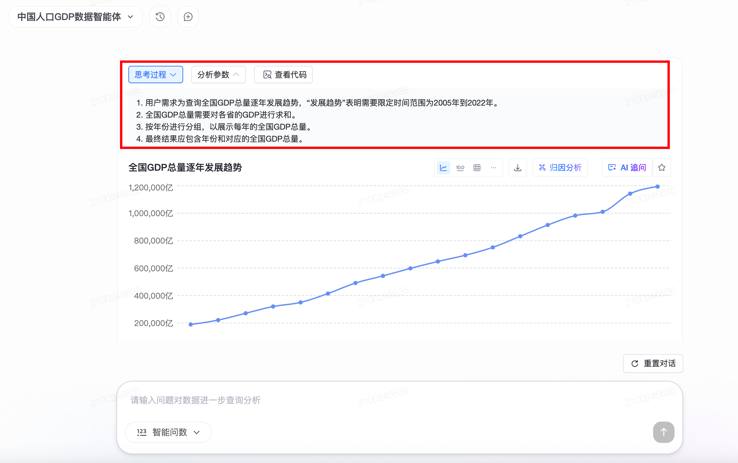Download the chart data

pyautogui.click(x=518, y=168)
